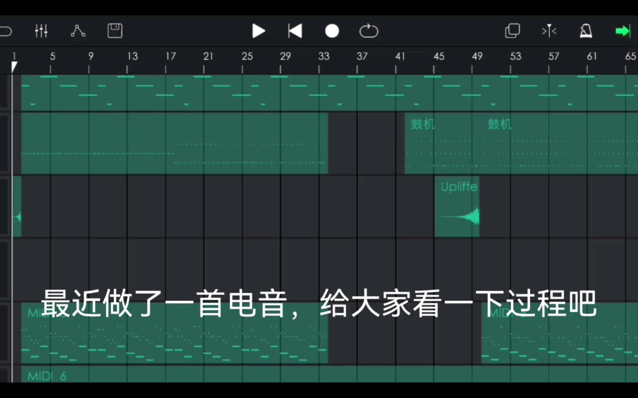Select the small audio clip at bar 1

pyautogui.click(x=17, y=207)
